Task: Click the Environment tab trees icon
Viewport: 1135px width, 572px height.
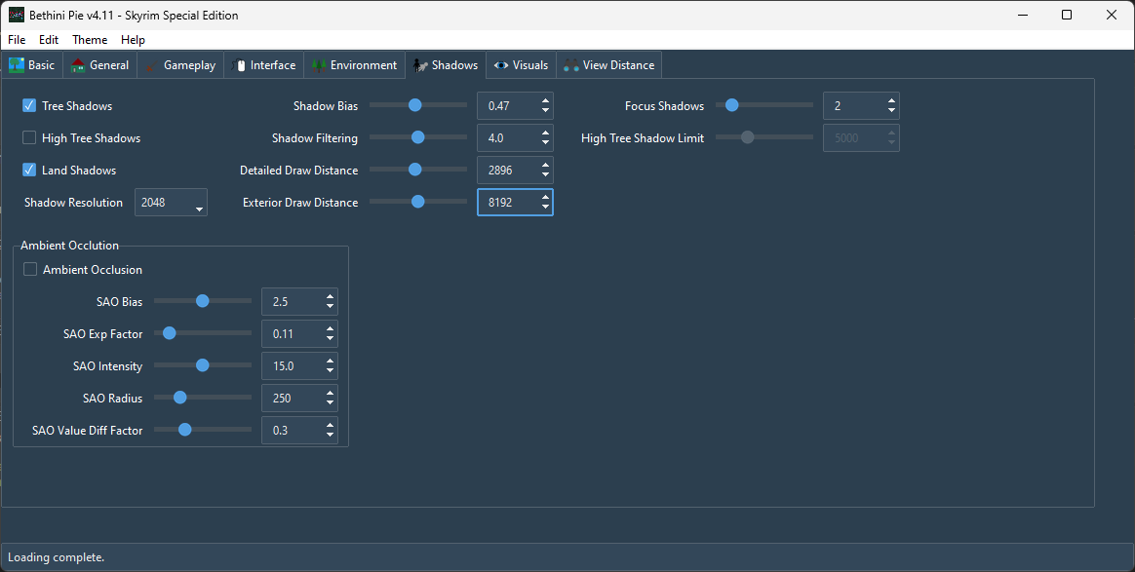Action: [x=319, y=65]
